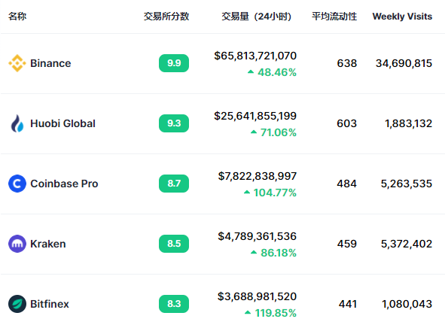This screenshot has height=334, width=445.
Task: Click the Coinbase Pro logo icon
Action: [17, 184]
